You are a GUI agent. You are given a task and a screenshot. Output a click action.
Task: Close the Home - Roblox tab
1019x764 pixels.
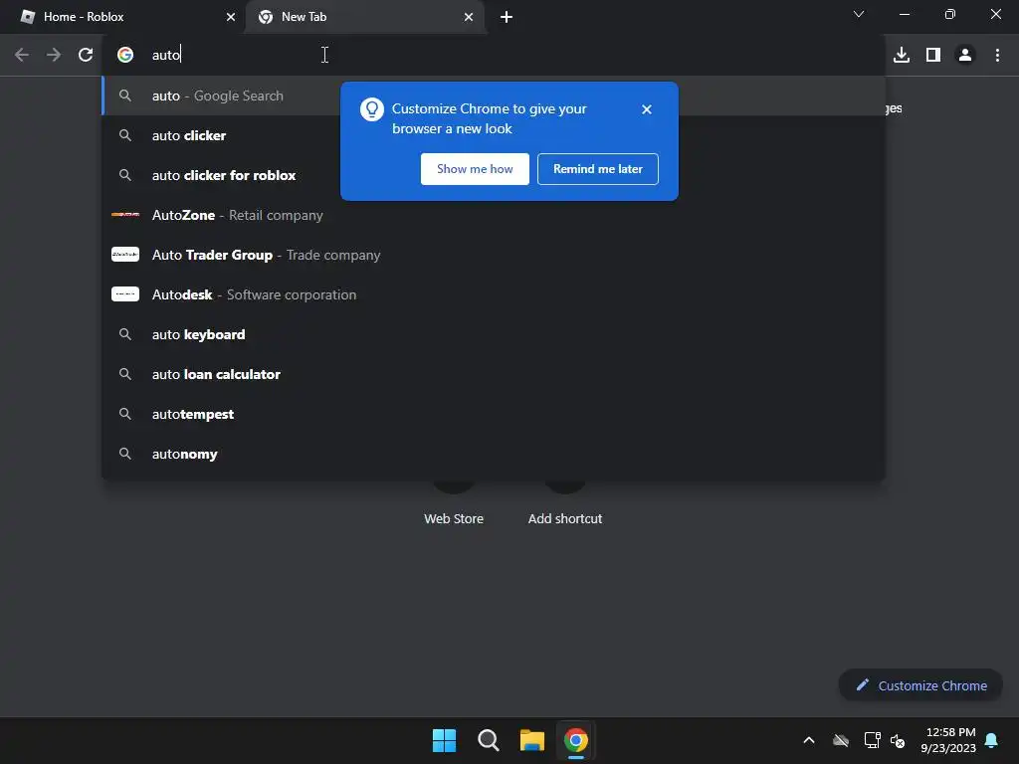tap(231, 17)
